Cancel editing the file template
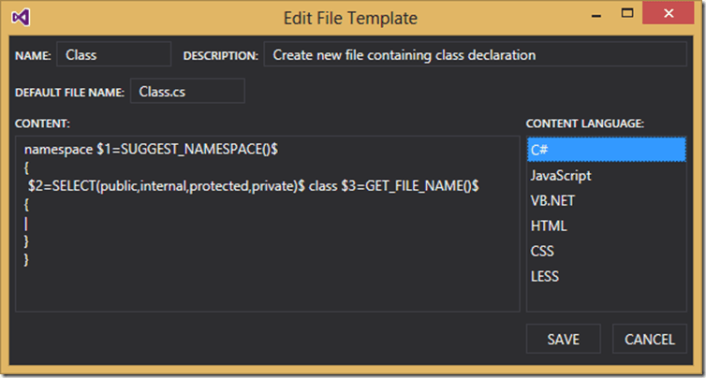706x378 pixels. 649,339
